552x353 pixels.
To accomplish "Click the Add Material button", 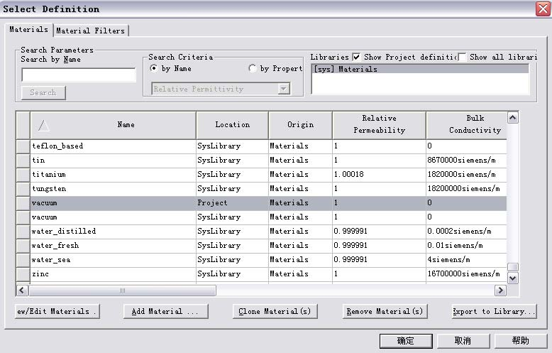I will 165,311.
